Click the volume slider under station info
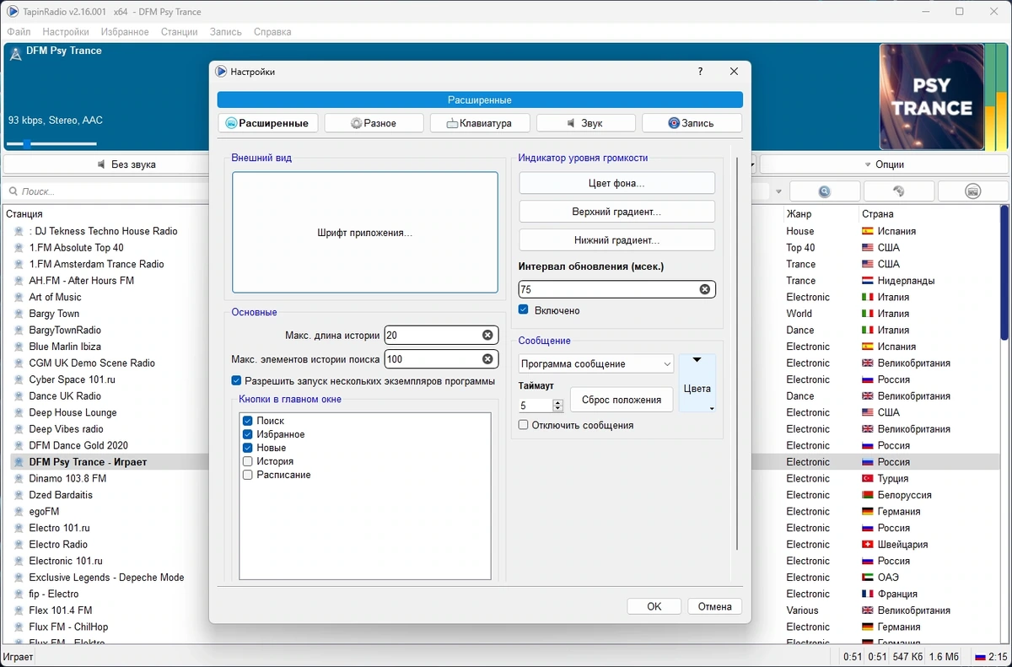The width and height of the screenshot is (1012, 667). click(x=52, y=144)
